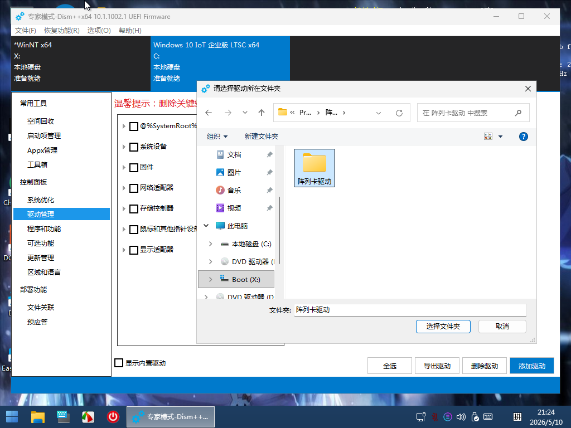Open 空间回收 in sidebar
The width and height of the screenshot is (571, 428).
40,121
